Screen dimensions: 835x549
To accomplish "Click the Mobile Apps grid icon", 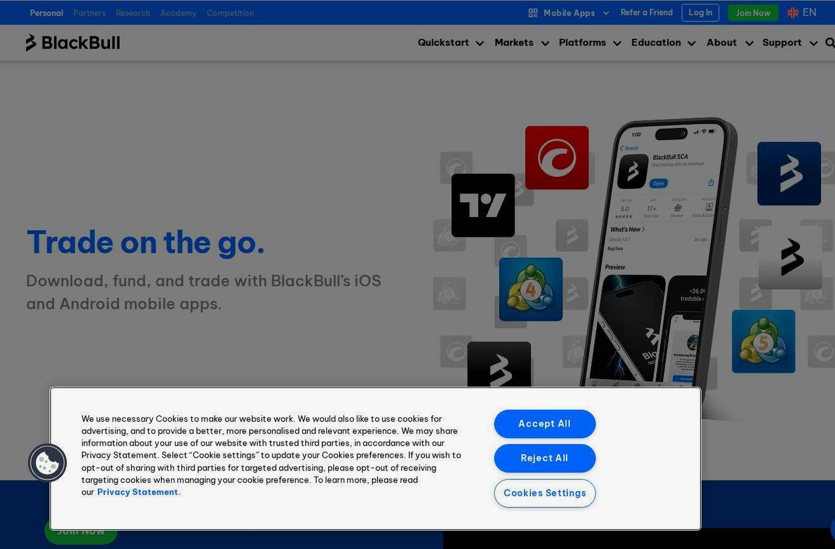I will point(533,13).
